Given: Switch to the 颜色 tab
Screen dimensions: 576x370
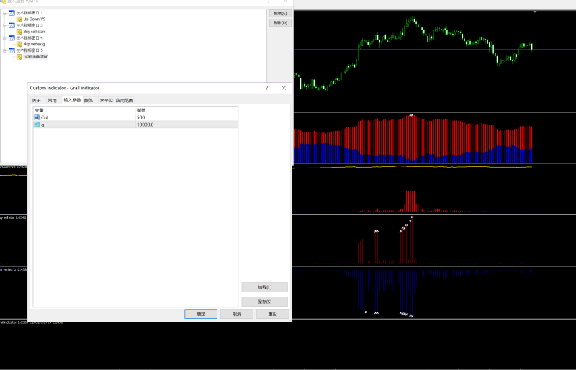Looking at the screenshot, I should 89,100.
